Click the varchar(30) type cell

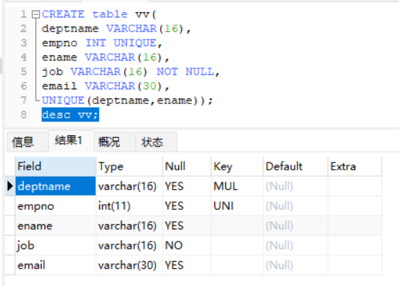(x=129, y=265)
